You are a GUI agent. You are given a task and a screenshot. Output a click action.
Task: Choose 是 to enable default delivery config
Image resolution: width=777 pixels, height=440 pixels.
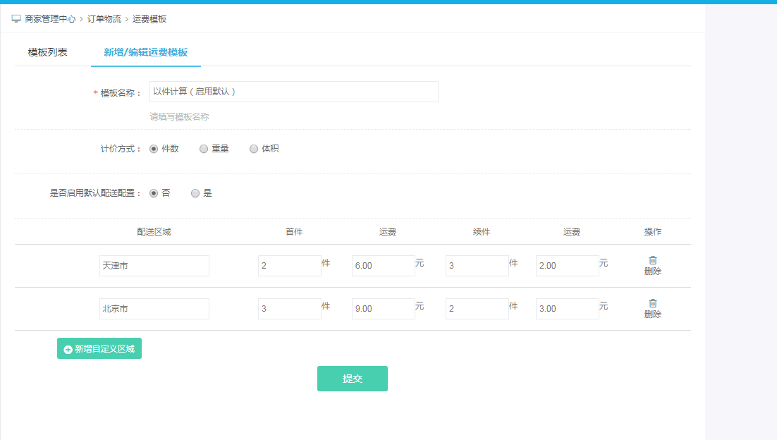pyautogui.click(x=195, y=193)
